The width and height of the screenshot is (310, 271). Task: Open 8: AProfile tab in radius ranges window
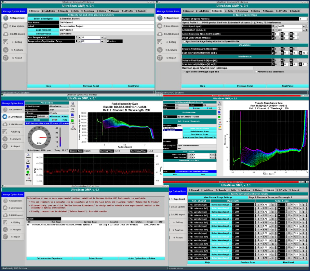tap(282, 190)
